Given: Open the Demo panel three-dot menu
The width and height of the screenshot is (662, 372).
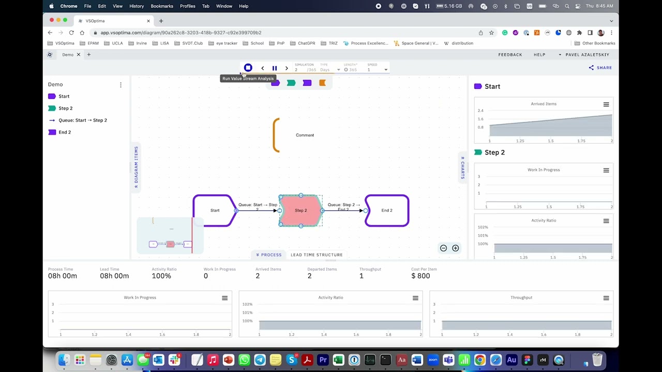Looking at the screenshot, I should click(121, 85).
